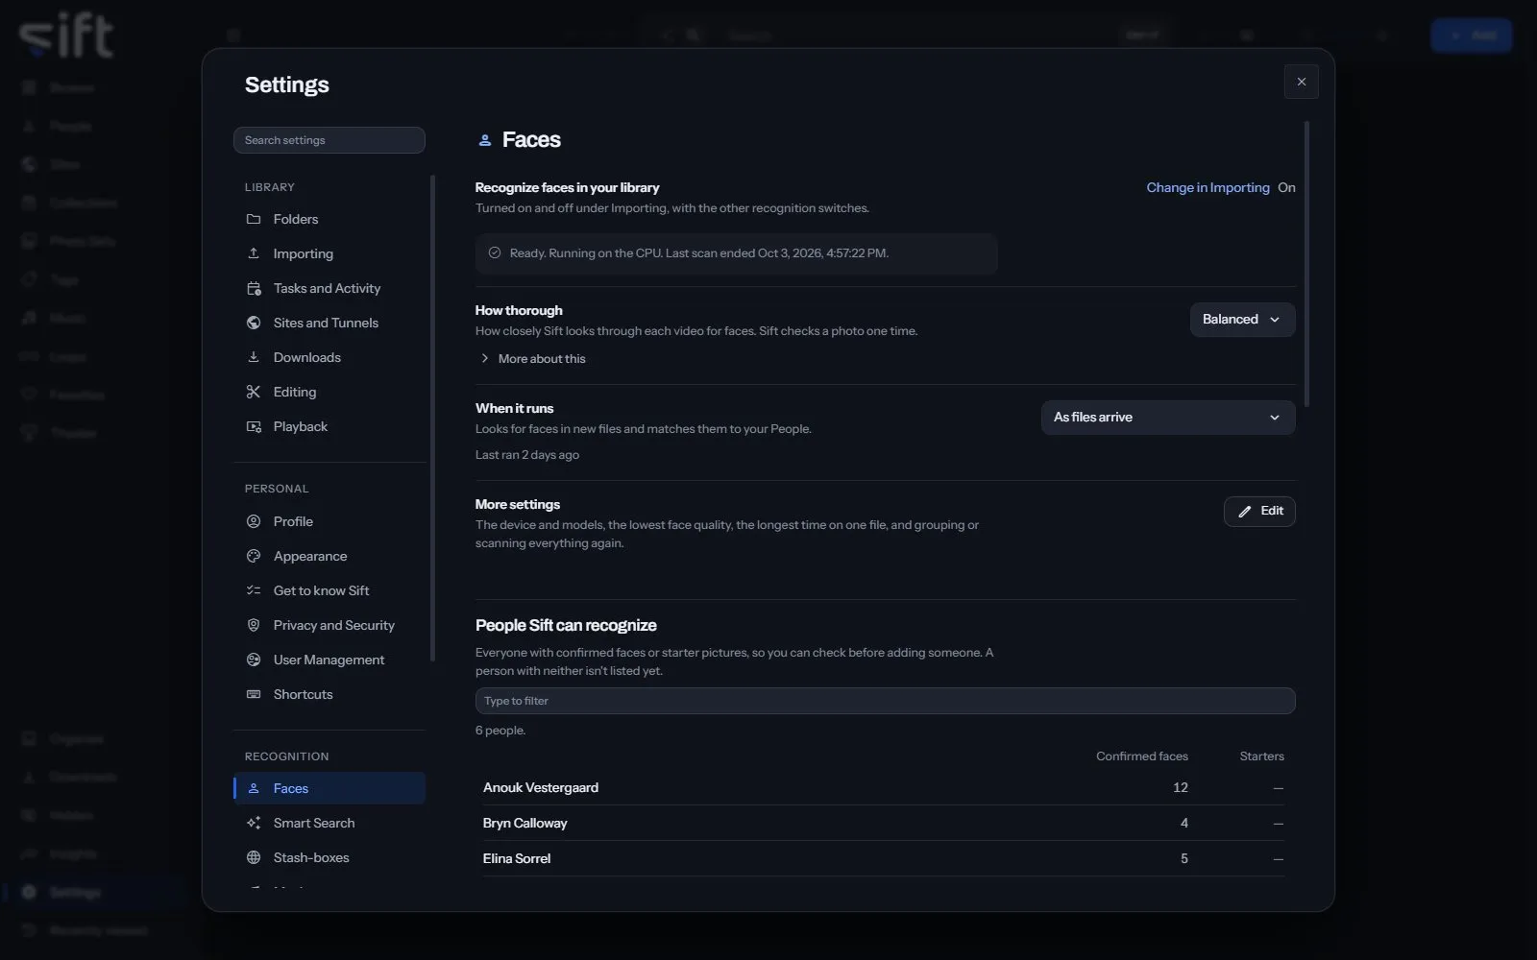Click the pencil icon on Edit button

[x=1245, y=512]
